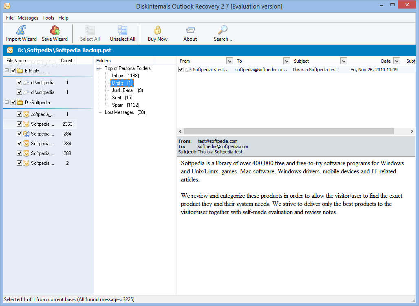Click the app logo in the title bar
Screen dimensions: 419x306
7,6
